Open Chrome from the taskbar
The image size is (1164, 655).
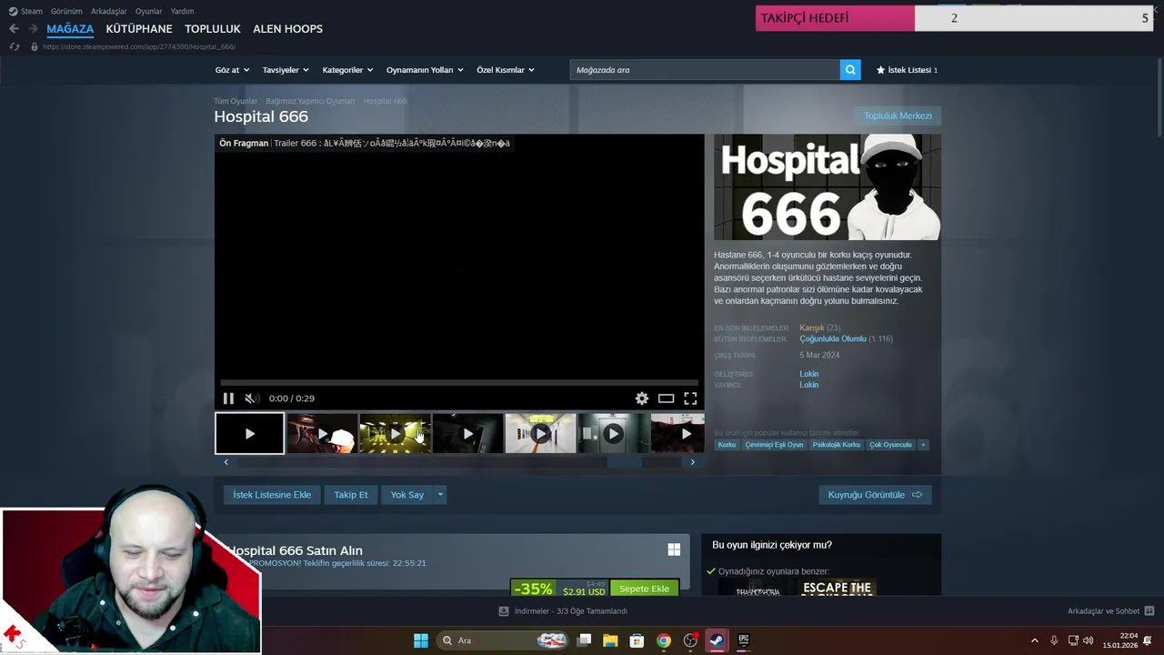(x=664, y=640)
